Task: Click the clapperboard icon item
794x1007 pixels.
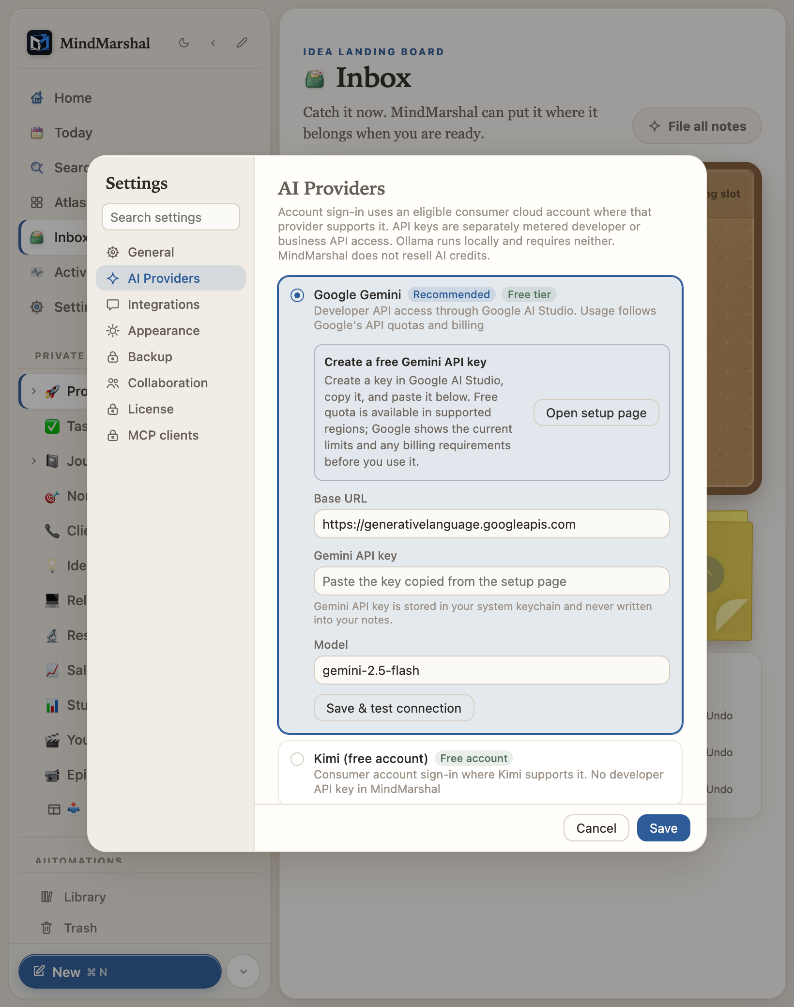Action: coord(52,740)
